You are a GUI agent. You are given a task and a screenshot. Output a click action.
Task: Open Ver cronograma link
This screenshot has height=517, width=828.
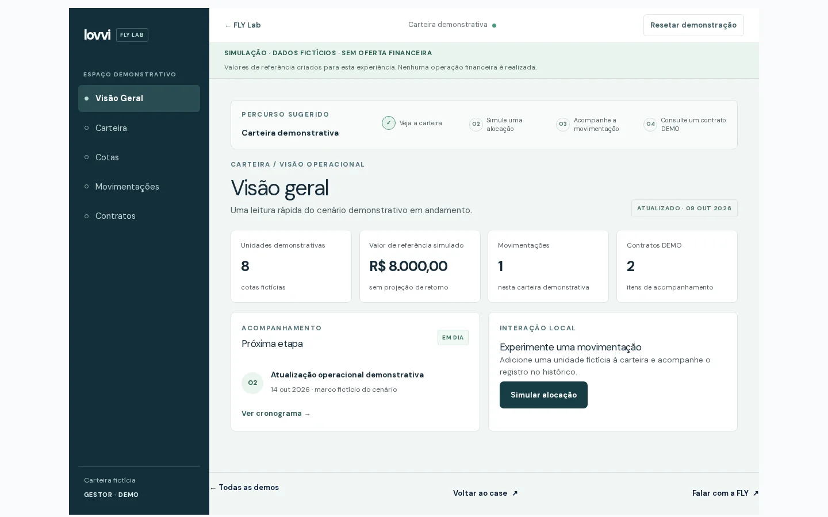(x=276, y=414)
